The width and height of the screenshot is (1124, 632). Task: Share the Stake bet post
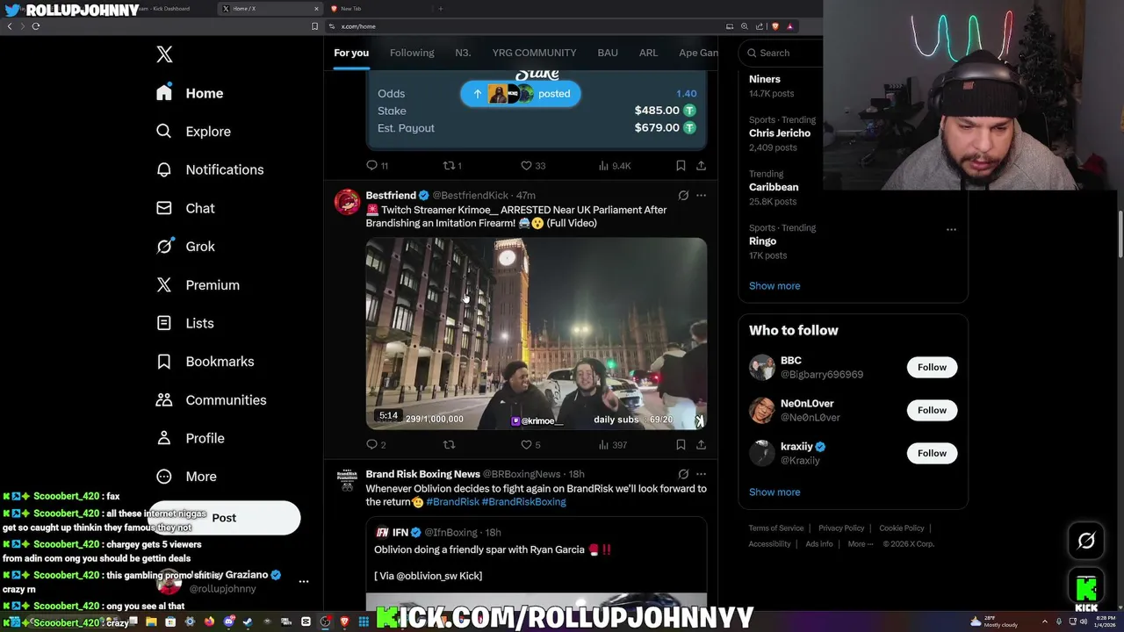click(x=701, y=165)
